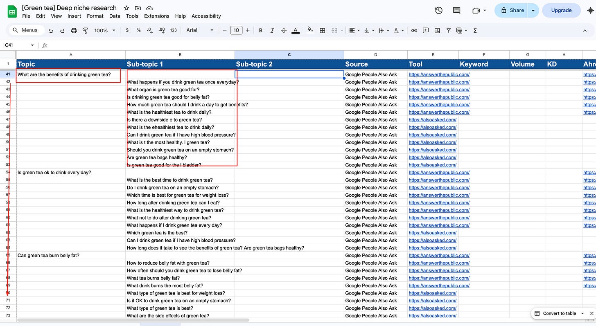This screenshot has width=596, height=326.
Task: Decrease decimal places
Action: 150,30
